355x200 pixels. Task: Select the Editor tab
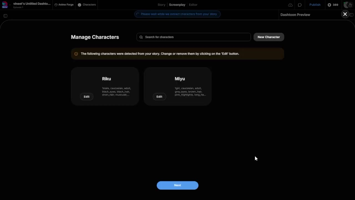tap(193, 5)
